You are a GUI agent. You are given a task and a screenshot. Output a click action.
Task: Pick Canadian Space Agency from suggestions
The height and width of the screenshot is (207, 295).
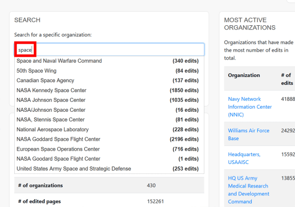click(x=110, y=81)
